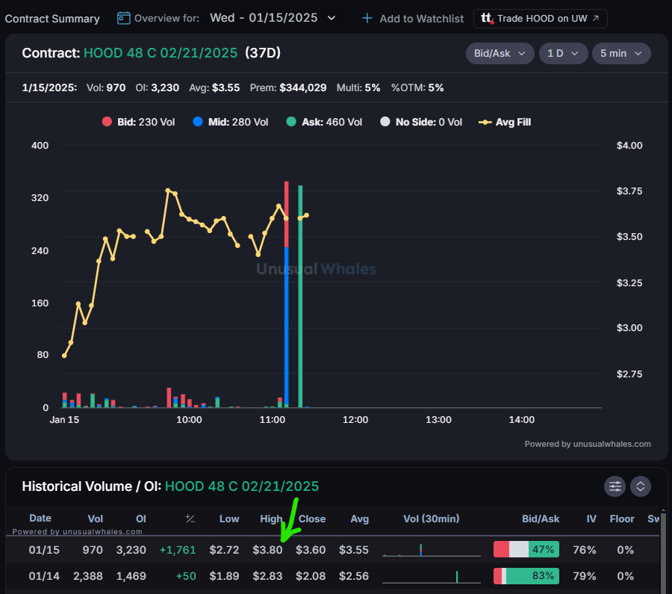The height and width of the screenshot is (594, 672).
Task: Click the 2,388 volume cell
Action: (x=88, y=576)
